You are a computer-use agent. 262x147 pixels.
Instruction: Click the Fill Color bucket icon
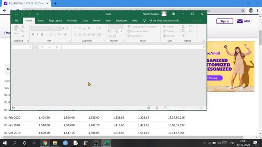59,34
